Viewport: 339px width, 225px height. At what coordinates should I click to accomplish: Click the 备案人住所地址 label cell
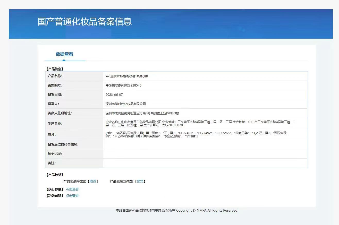coord(74,113)
